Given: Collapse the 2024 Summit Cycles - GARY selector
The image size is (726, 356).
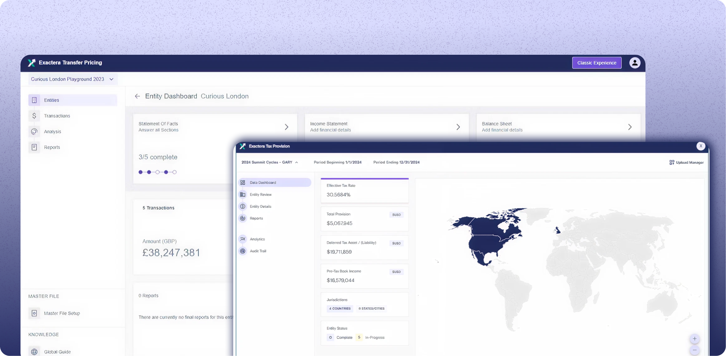Looking at the screenshot, I should (x=297, y=162).
